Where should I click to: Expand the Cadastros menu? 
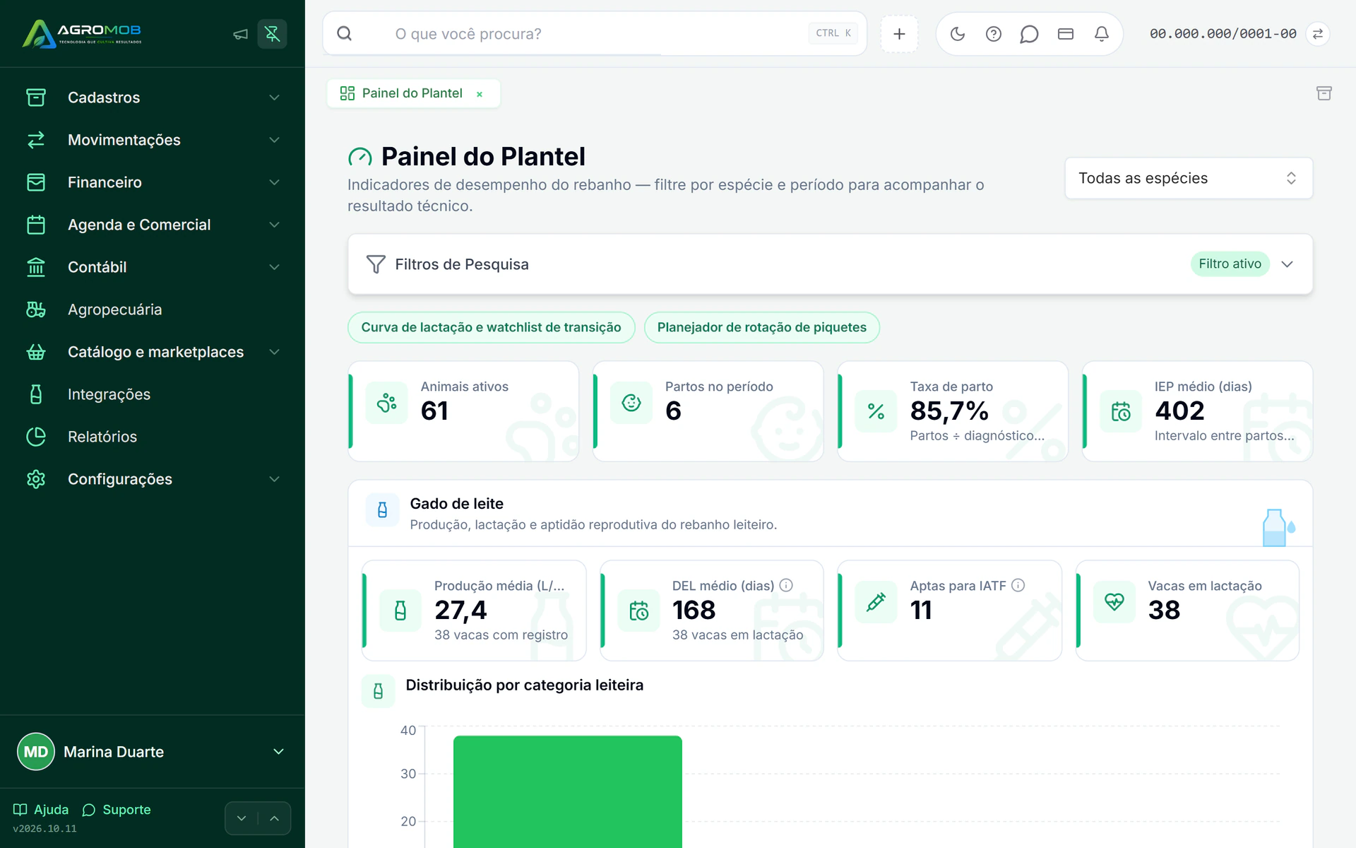153,98
